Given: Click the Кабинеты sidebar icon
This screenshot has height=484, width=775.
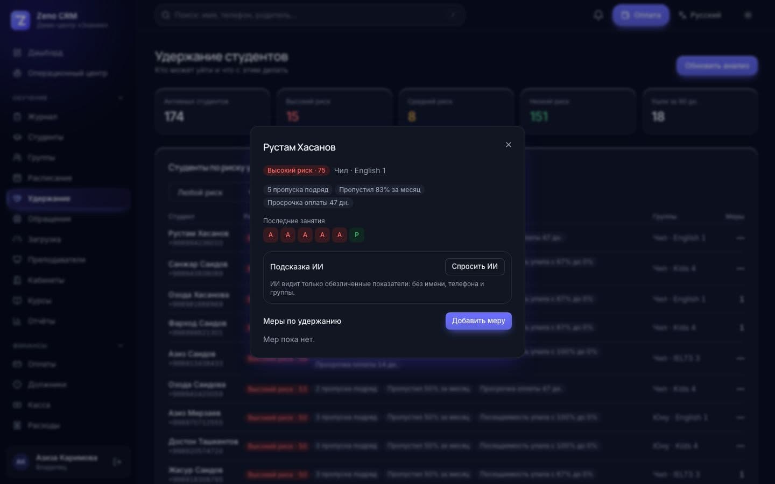Looking at the screenshot, I should click(x=17, y=280).
